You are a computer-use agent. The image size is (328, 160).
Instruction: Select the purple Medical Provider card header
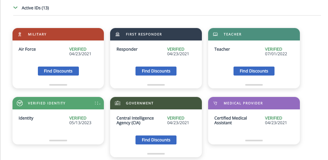(254, 103)
